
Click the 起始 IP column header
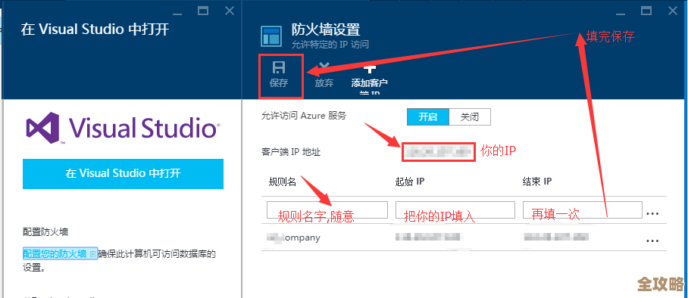pos(410,182)
